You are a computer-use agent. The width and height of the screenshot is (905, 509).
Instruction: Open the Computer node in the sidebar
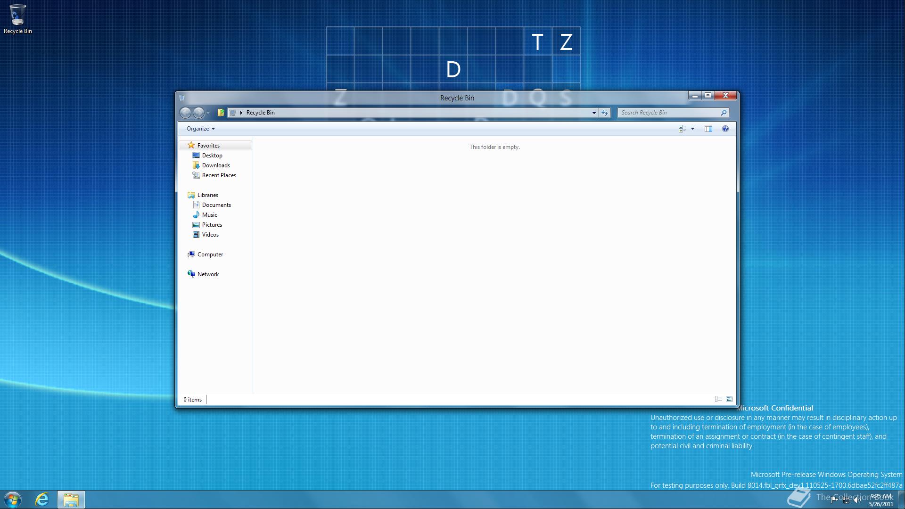pyautogui.click(x=210, y=254)
